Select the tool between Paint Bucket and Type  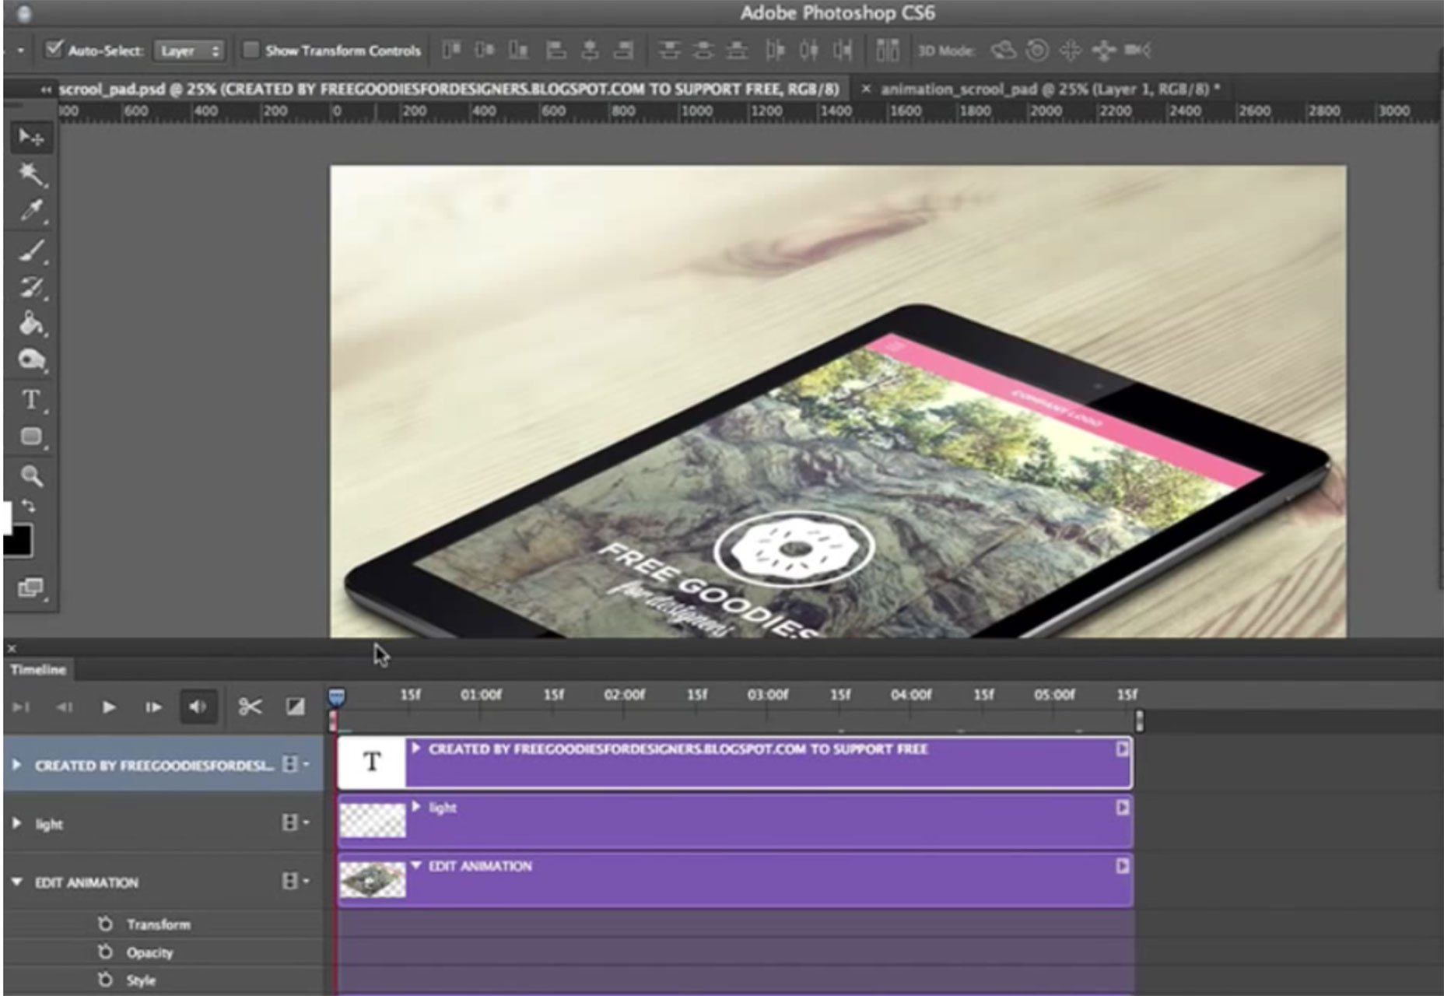pos(31,359)
